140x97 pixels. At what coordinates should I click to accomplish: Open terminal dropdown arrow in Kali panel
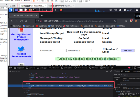[x=38, y=10]
